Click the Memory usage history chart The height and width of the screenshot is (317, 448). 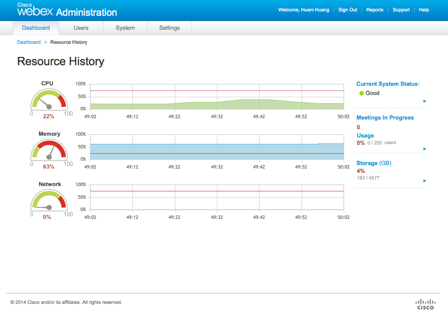tap(217, 147)
